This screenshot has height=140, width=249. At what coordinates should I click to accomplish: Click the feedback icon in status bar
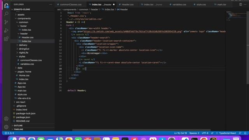point(240,133)
